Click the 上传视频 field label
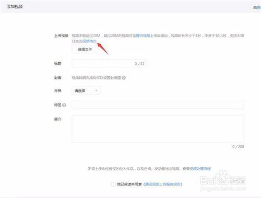The height and width of the screenshot is (198, 261). pyautogui.click(x=61, y=36)
